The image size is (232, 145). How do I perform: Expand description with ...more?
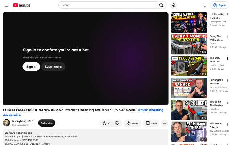click(46, 144)
